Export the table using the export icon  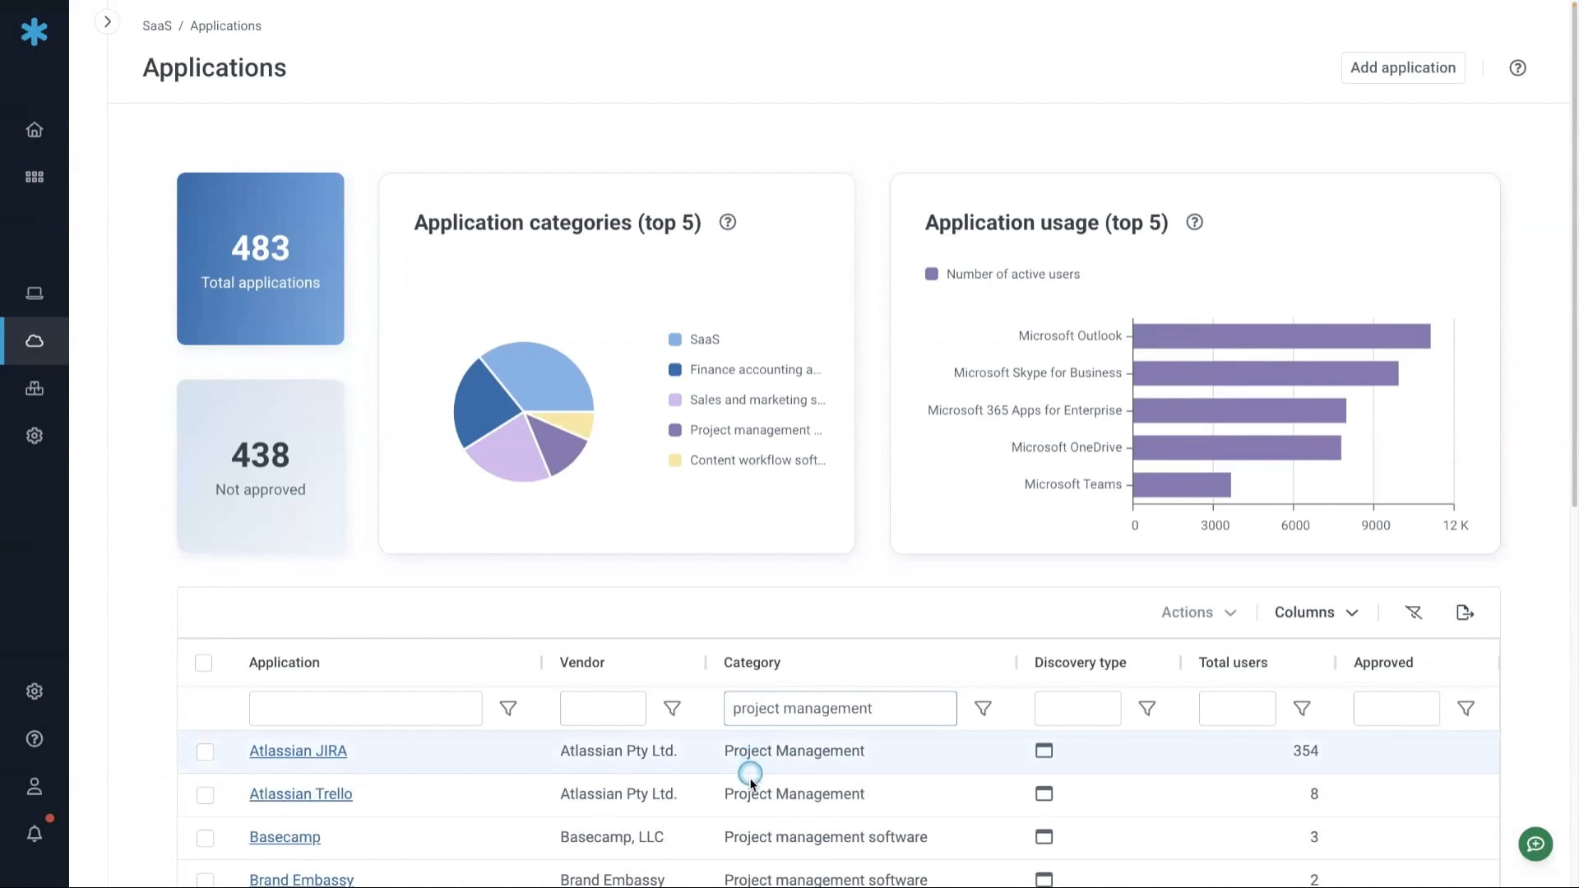pos(1465,612)
